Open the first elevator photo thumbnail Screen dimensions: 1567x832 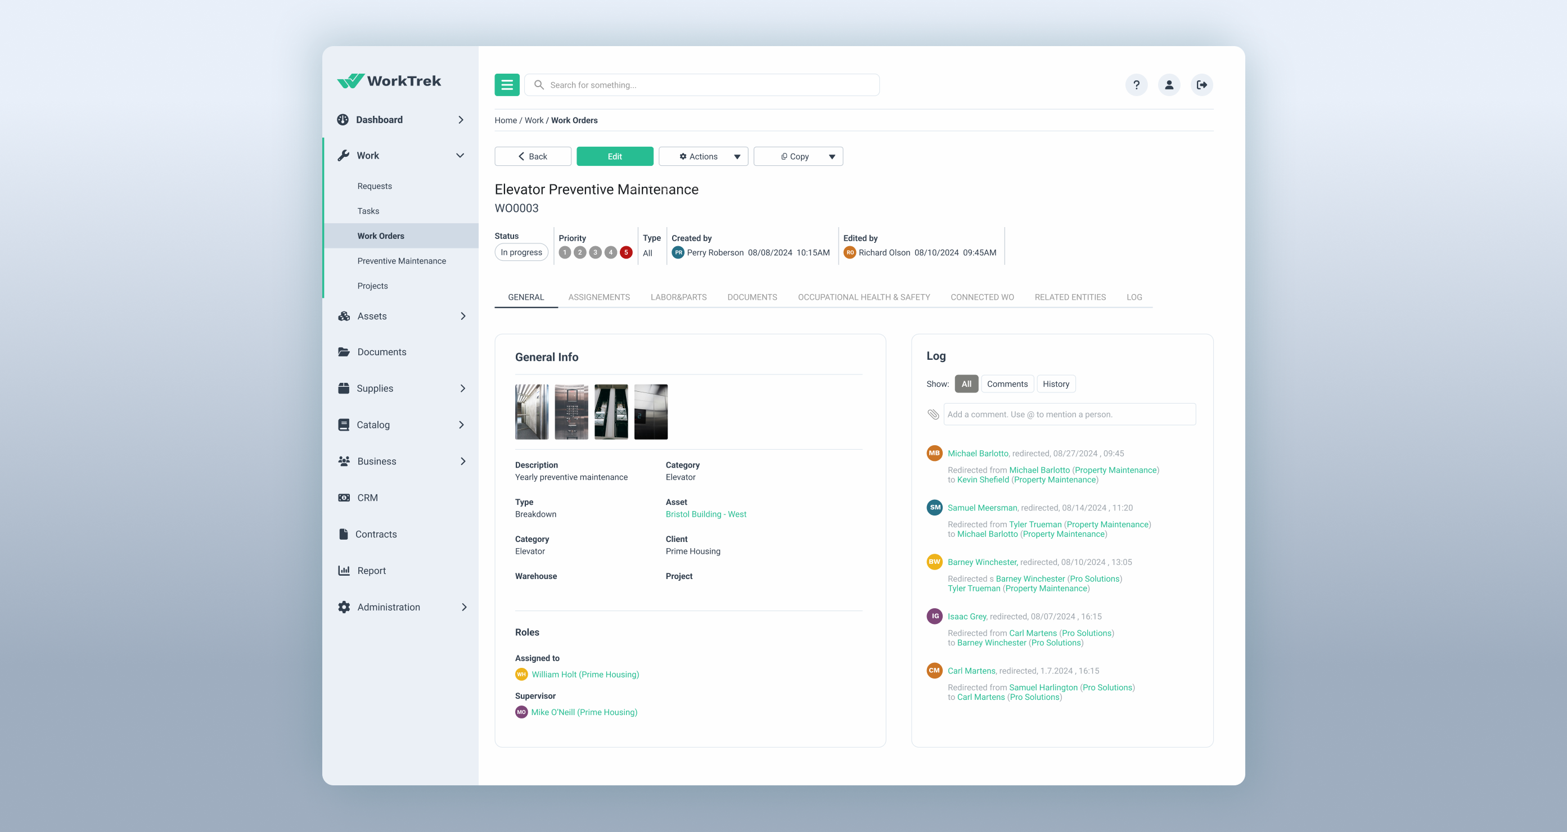point(531,412)
